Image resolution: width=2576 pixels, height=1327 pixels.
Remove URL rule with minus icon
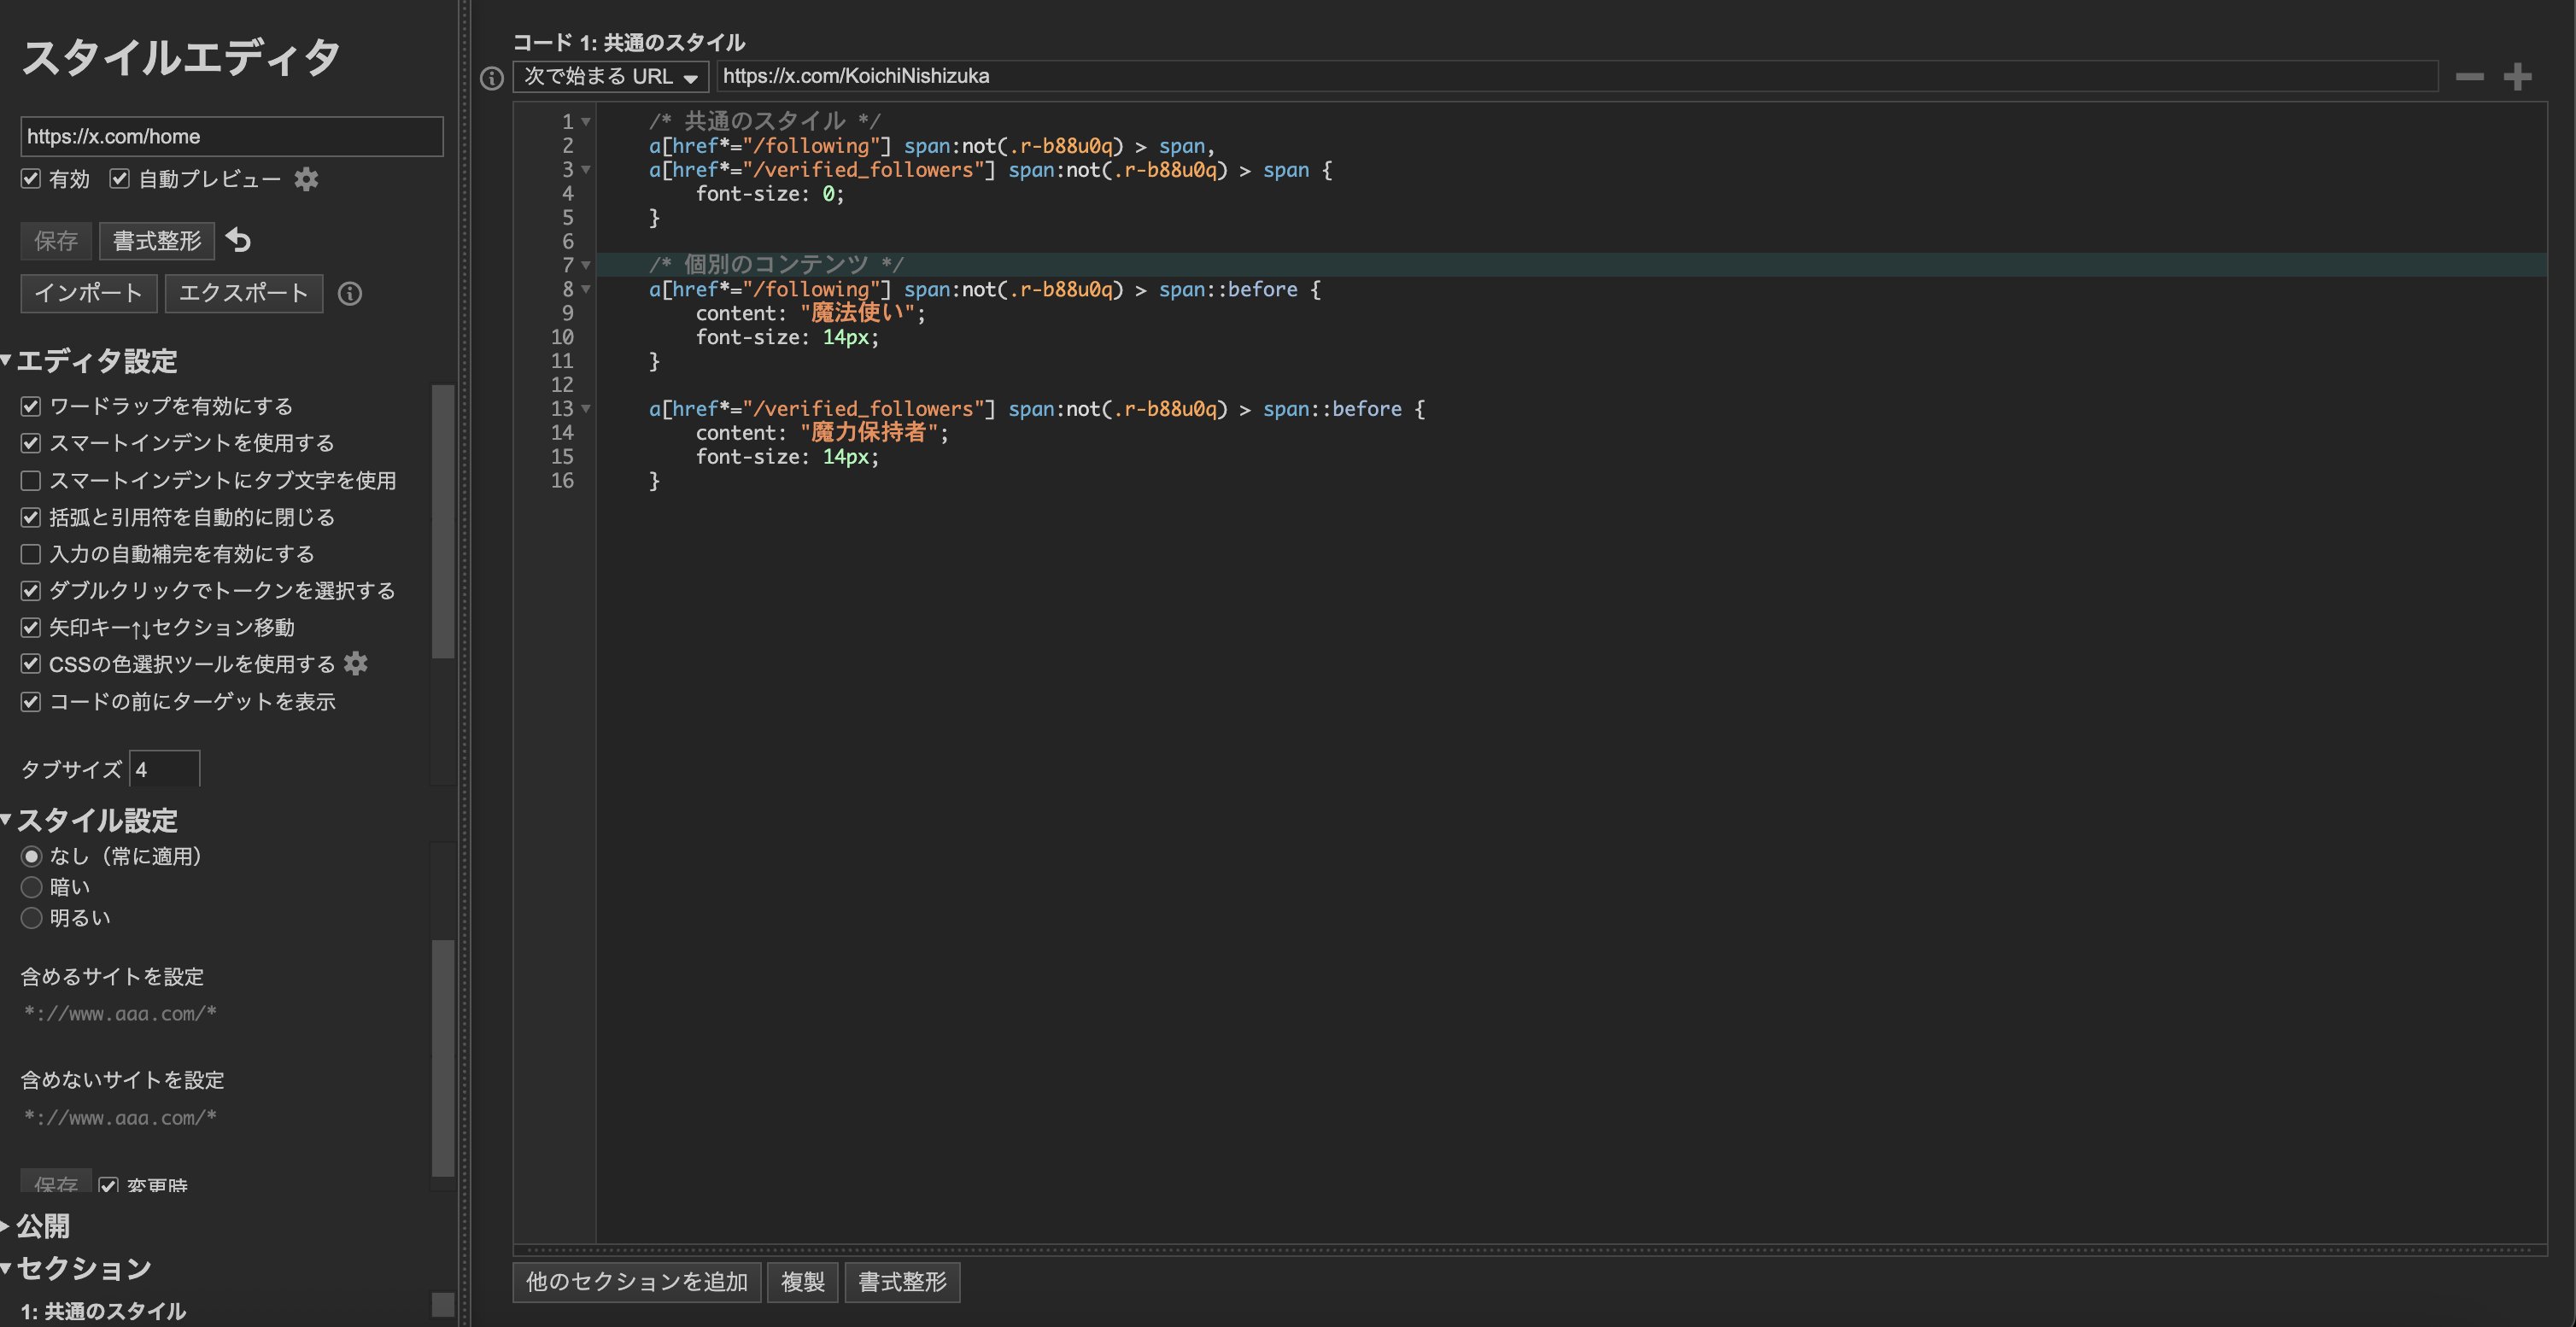click(2469, 76)
